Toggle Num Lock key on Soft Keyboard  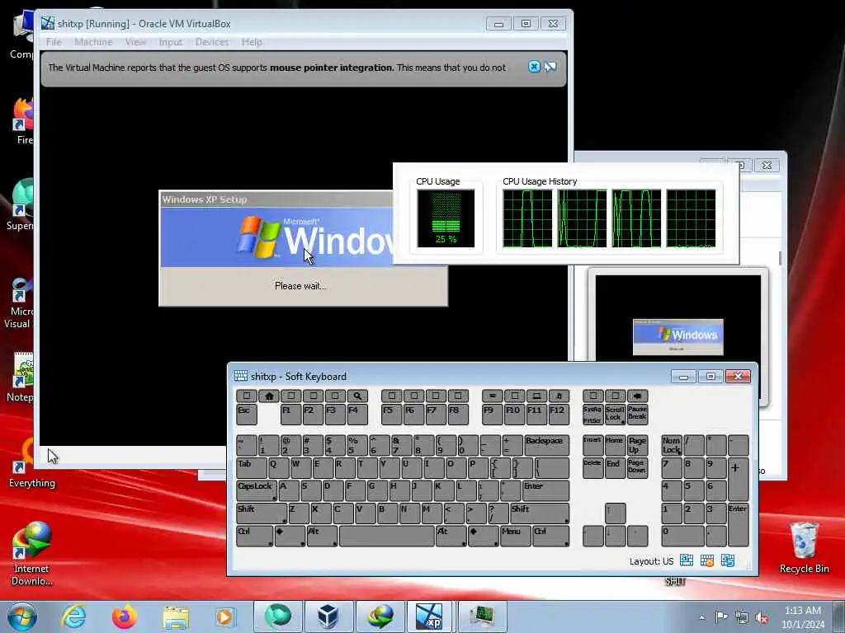pos(672,445)
